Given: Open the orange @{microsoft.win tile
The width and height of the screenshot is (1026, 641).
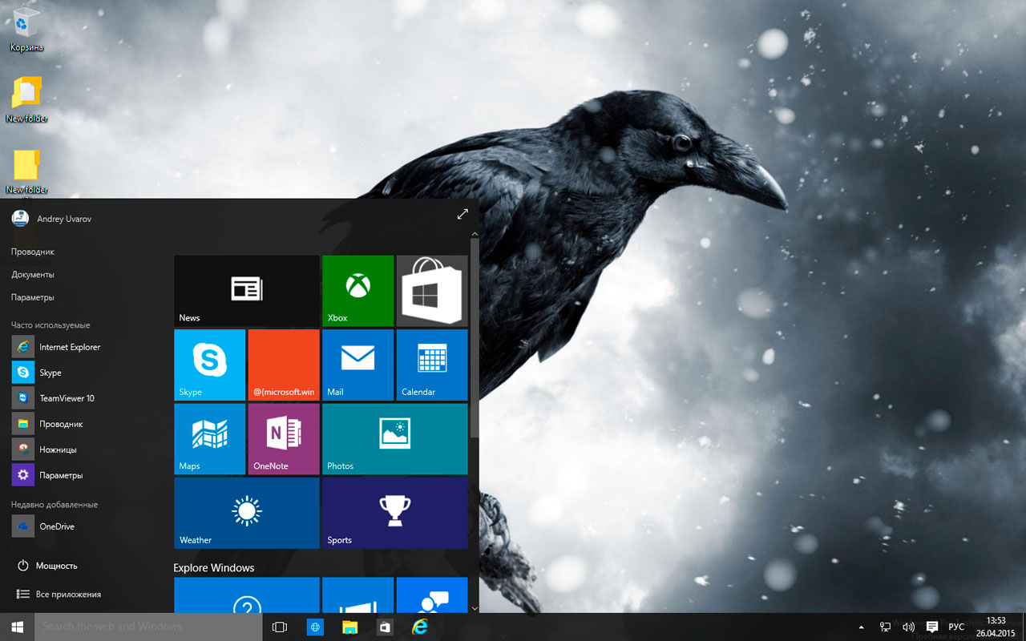Looking at the screenshot, I should 284,365.
